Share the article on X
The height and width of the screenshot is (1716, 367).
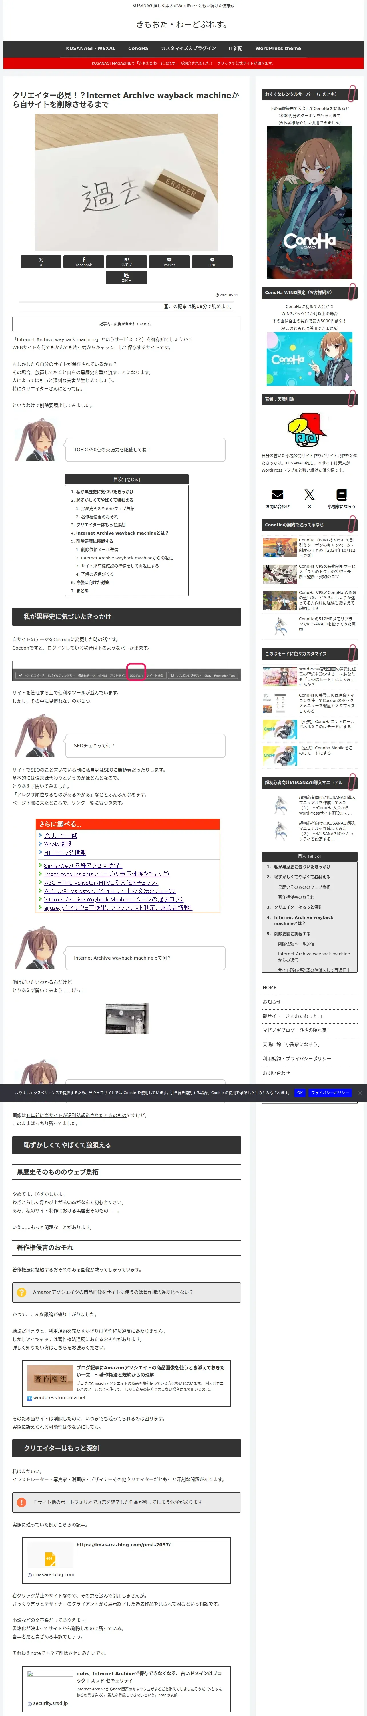41,262
